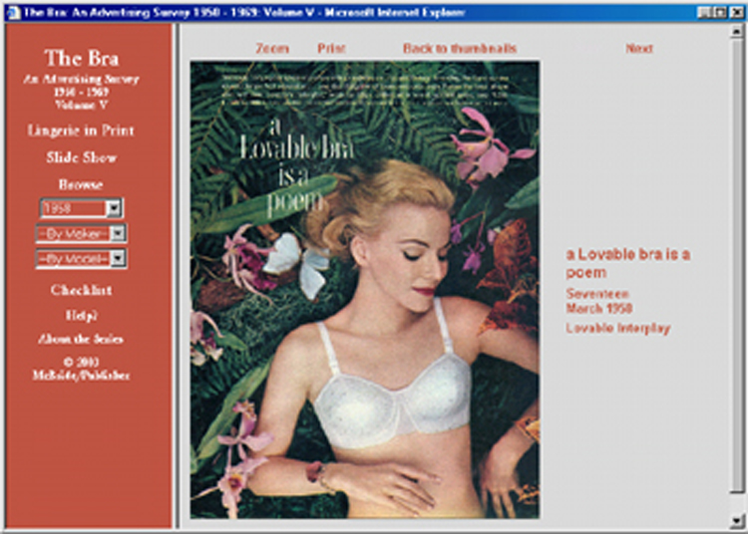Click the 'Seventeen' magazine name text

coord(597,294)
